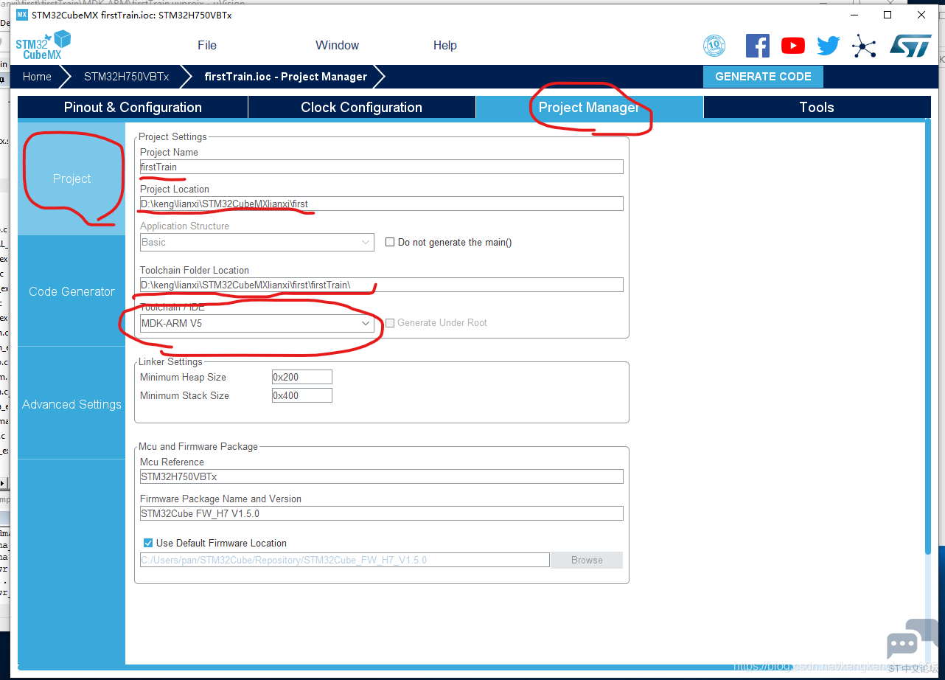Open the Toolchain / IDE dropdown (MDK-ARM V5)
This screenshot has width=945, height=680.
(x=257, y=323)
